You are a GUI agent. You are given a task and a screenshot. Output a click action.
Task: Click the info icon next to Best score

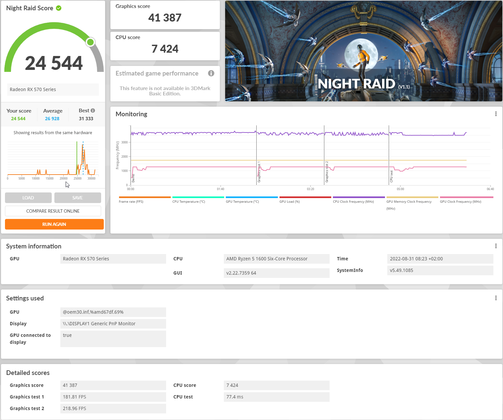tap(93, 111)
